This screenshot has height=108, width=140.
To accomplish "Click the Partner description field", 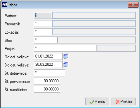I will coord(94,15).
